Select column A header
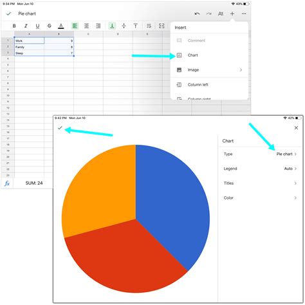305x305 pixels. 30,34
